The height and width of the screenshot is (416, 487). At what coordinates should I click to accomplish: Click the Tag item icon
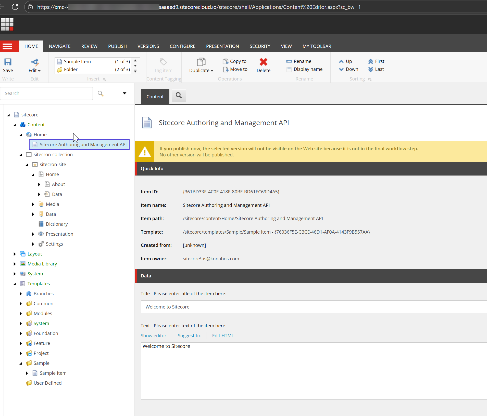coord(163,62)
